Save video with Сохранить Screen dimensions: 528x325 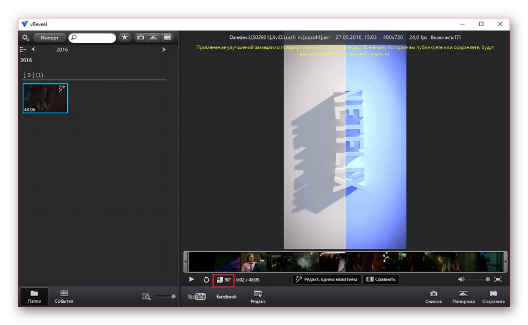tap(494, 297)
